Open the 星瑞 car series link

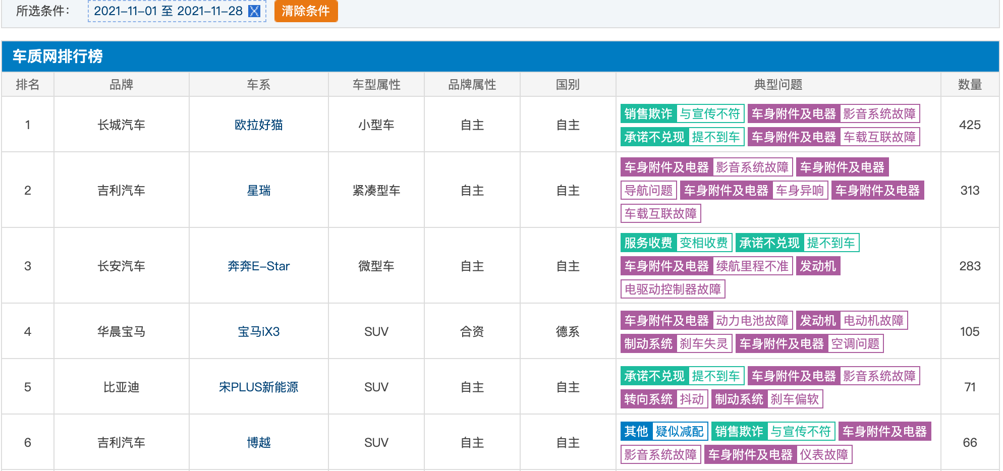coord(258,191)
